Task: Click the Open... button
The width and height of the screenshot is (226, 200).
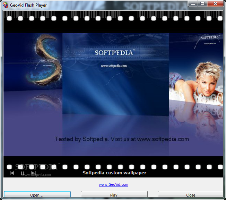Action: (x=37, y=195)
